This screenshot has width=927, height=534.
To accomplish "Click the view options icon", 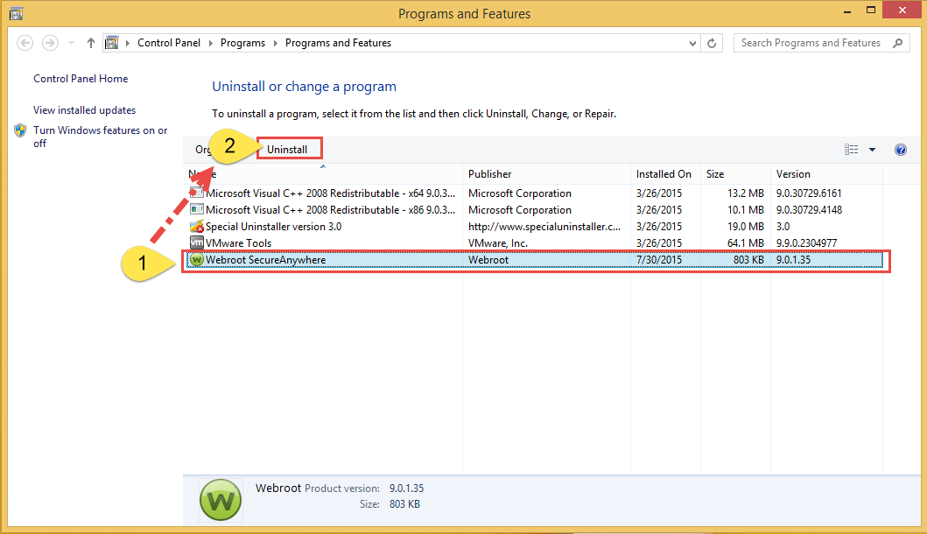I will (x=852, y=150).
